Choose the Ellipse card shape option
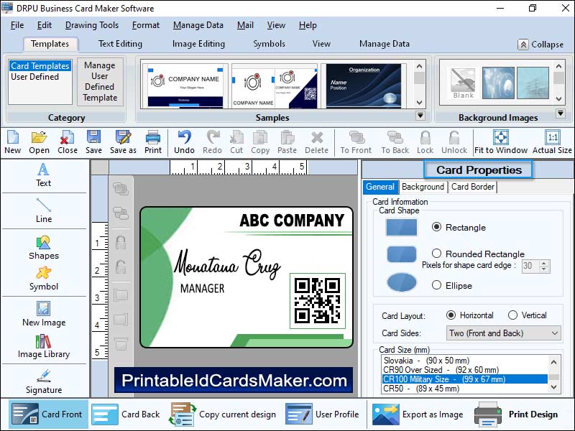Image resolution: width=575 pixels, height=431 pixels. pyautogui.click(x=436, y=285)
